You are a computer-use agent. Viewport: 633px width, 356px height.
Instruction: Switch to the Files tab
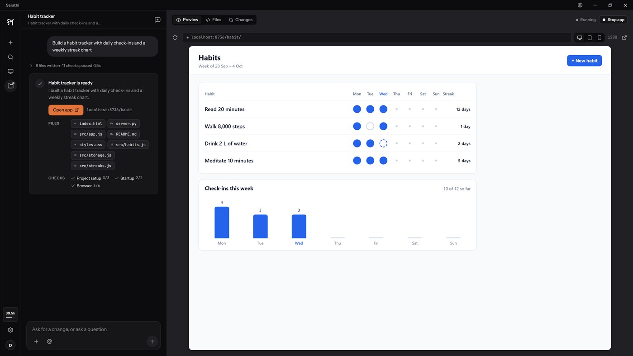pos(213,20)
